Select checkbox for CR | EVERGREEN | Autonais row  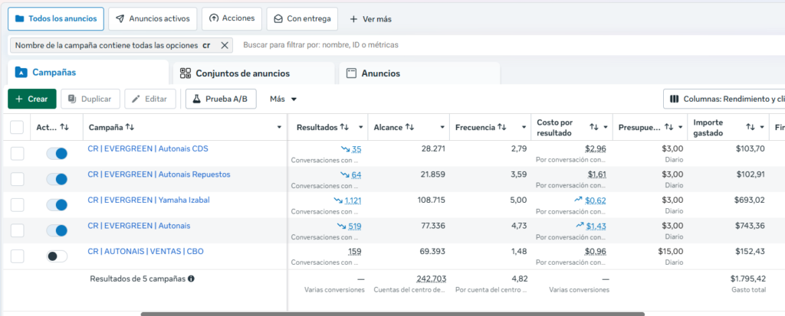point(17,230)
